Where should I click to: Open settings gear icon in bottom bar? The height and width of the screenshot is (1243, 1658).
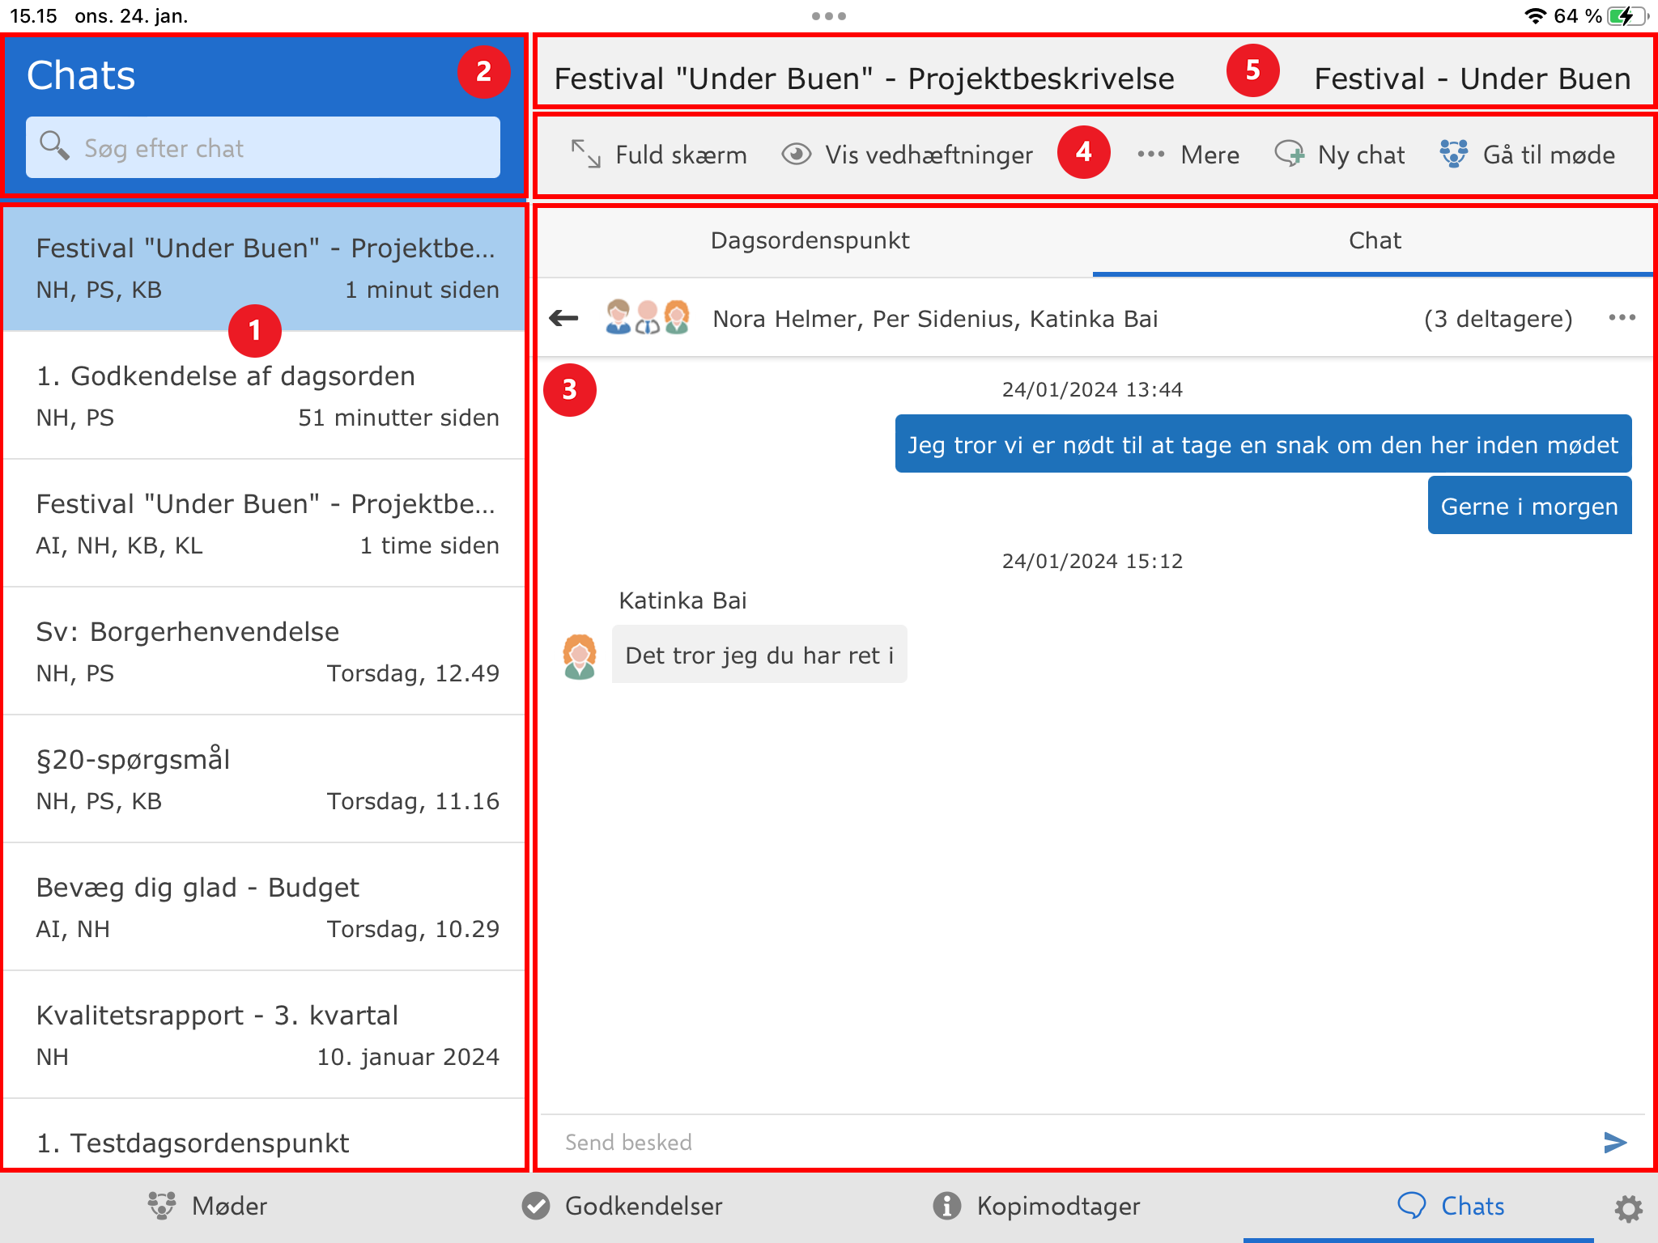click(1628, 1208)
